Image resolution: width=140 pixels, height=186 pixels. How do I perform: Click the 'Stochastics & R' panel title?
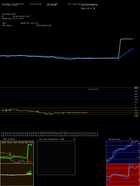click(x=114, y=139)
